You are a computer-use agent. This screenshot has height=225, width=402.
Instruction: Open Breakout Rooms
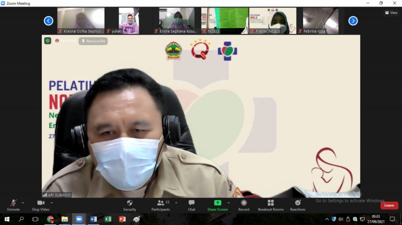pos(271,205)
